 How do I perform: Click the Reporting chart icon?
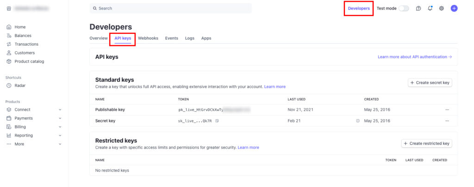tap(9, 135)
